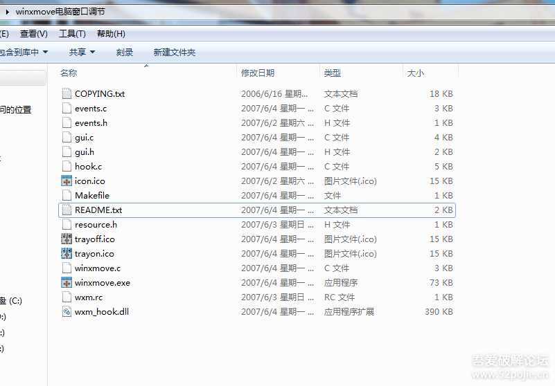Viewport: 555px width, 386px height.
Task: Select the icon.ico file icon
Action: click(67, 181)
